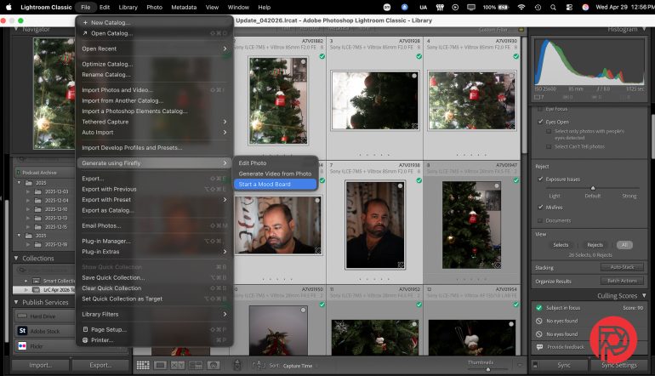Switch to Grid view icon in toolbar

(x=143, y=365)
